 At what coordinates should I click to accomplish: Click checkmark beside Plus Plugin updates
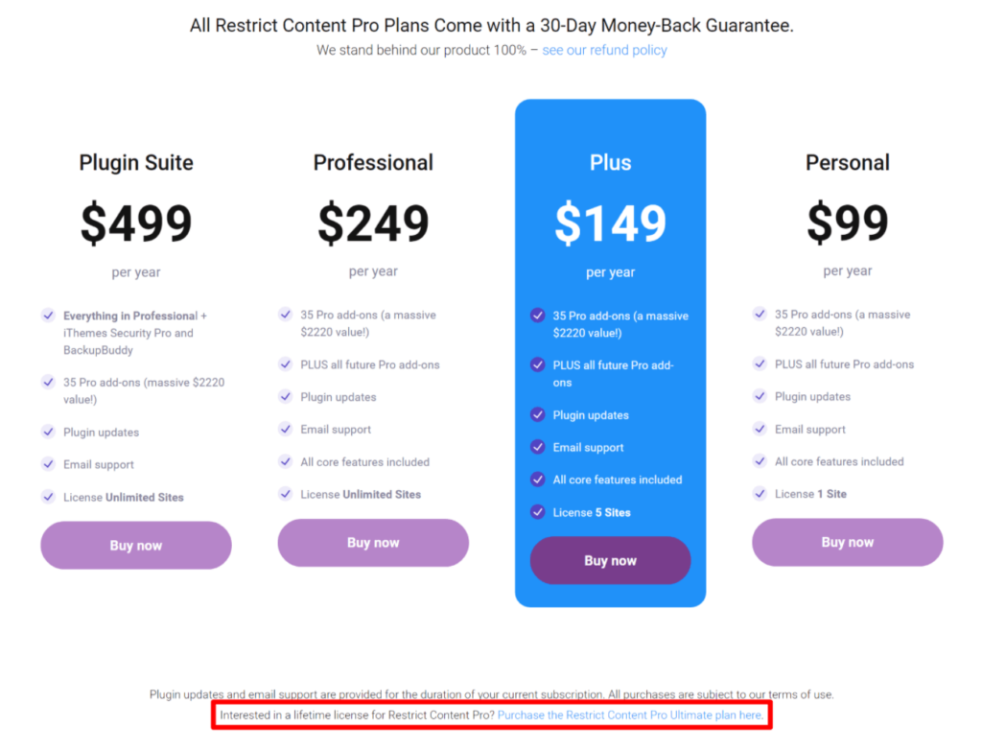point(537,414)
